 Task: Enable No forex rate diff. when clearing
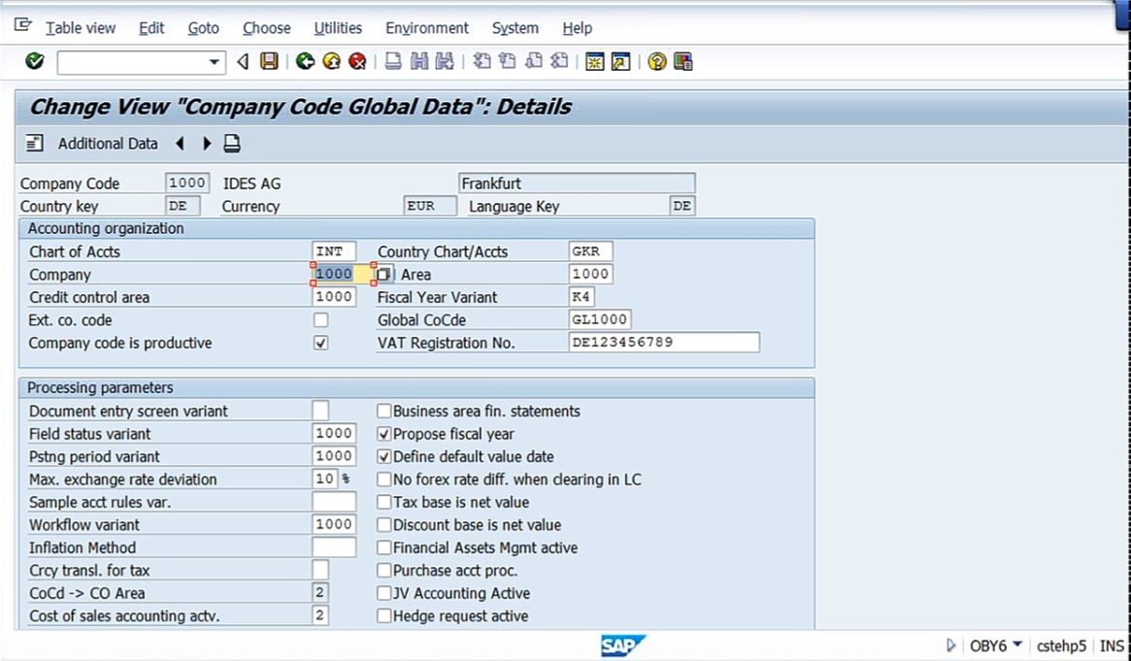(383, 479)
